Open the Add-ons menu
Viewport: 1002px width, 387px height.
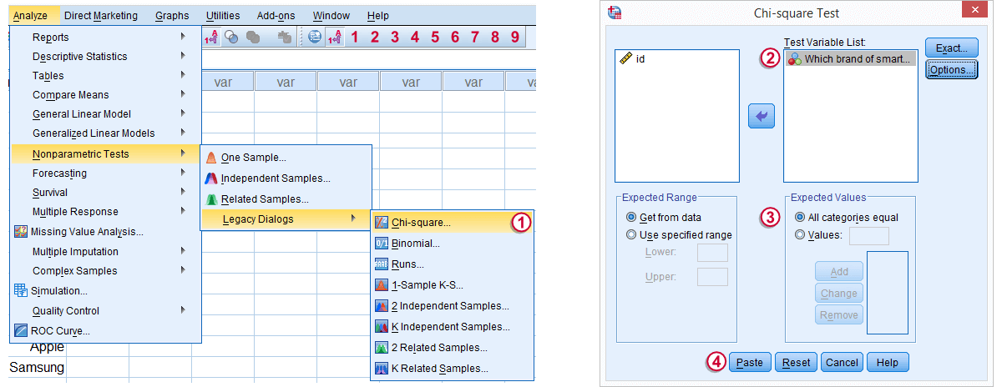point(276,15)
